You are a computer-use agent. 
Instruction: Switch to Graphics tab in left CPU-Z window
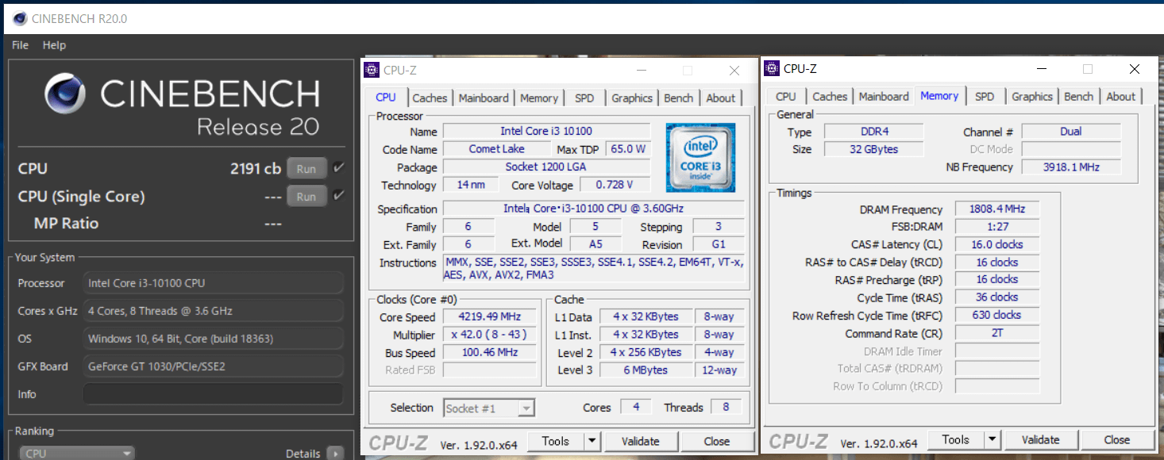(x=632, y=98)
